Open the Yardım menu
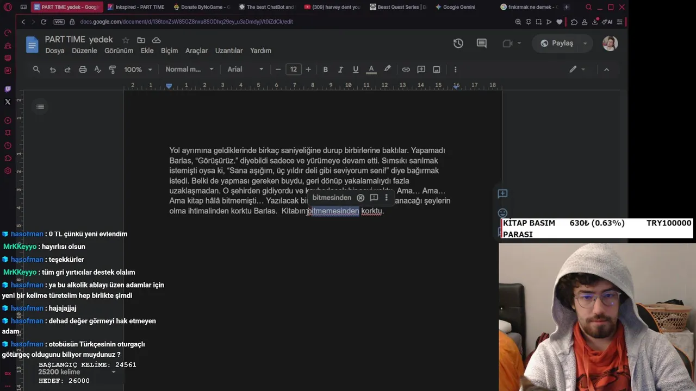This screenshot has width=696, height=391. point(260,51)
